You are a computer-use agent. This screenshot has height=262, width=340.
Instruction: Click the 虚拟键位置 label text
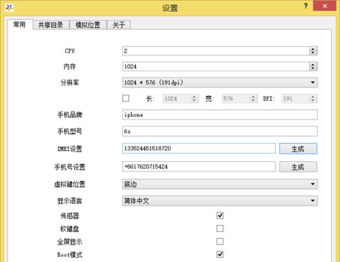(69, 184)
